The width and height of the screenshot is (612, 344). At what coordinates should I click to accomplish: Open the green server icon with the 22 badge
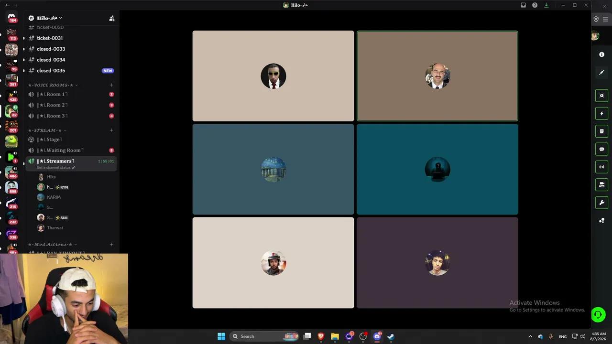pos(11,110)
